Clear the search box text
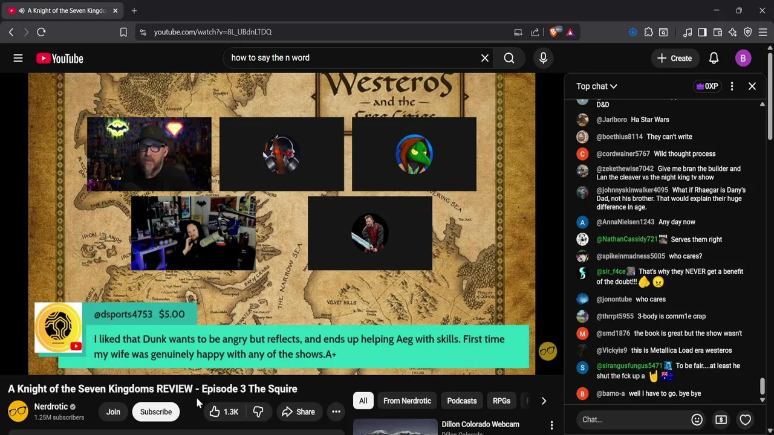Viewport: 774px width, 435px height. pyautogui.click(x=485, y=58)
